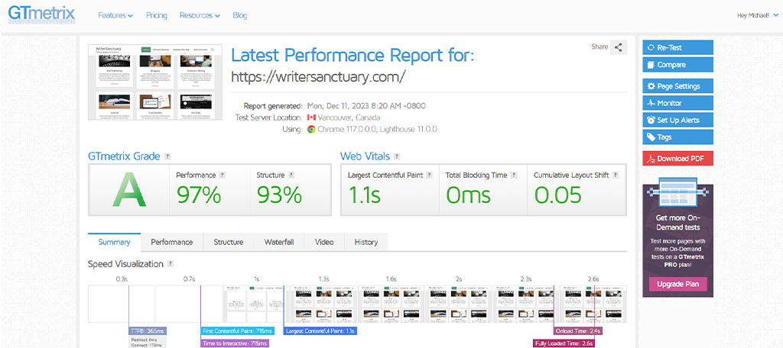Click the 1.1s Largest Contentful Paint value

click(x=364, y=195)
